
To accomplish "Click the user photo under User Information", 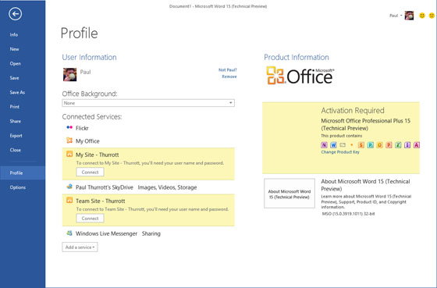I will tap(69, 74).
